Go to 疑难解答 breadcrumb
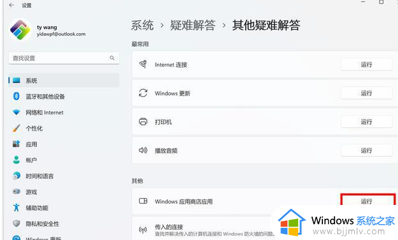 coord(193,25)
